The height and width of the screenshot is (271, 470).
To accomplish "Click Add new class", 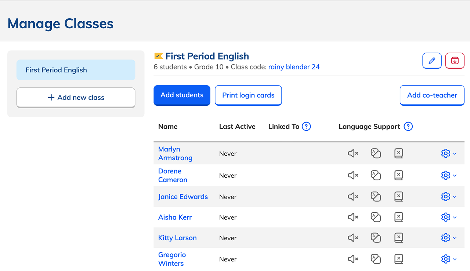I will 76,97.
